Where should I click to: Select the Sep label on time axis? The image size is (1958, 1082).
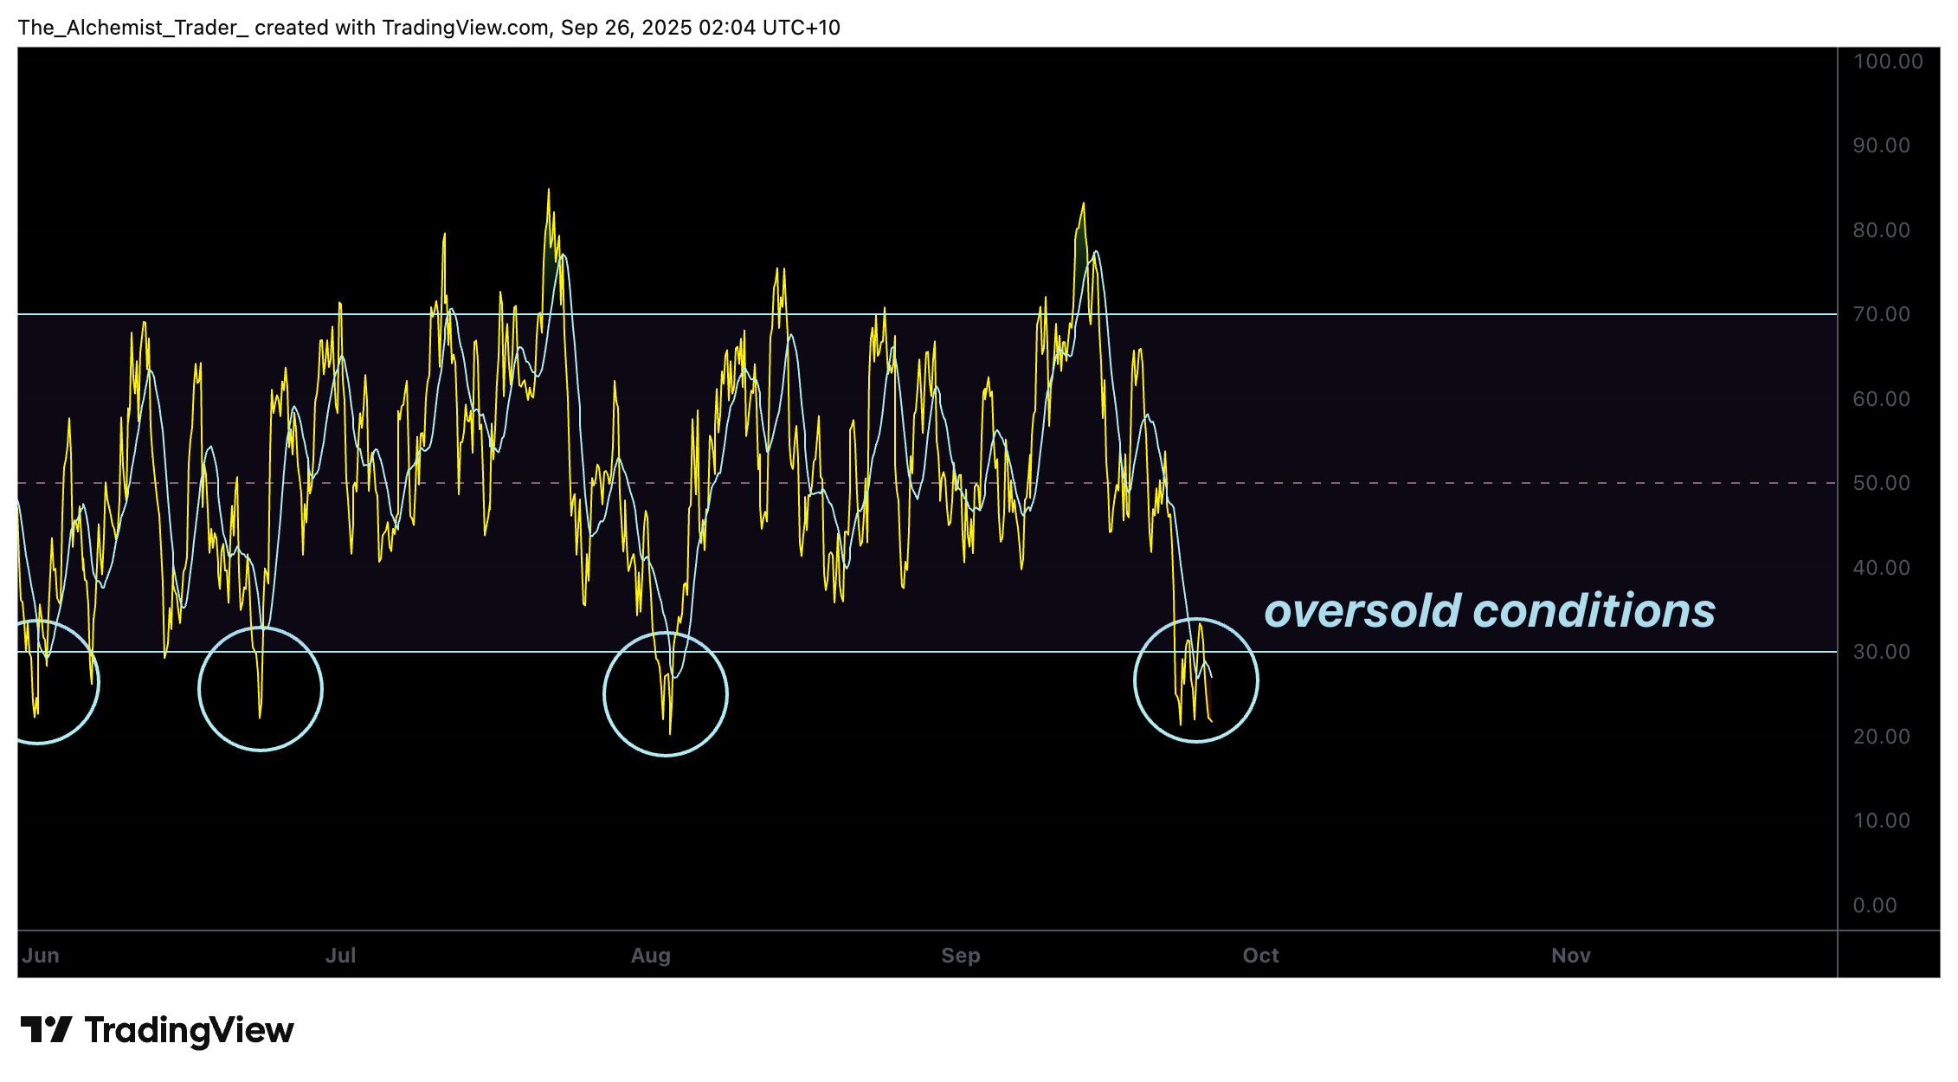pos(961,955)
